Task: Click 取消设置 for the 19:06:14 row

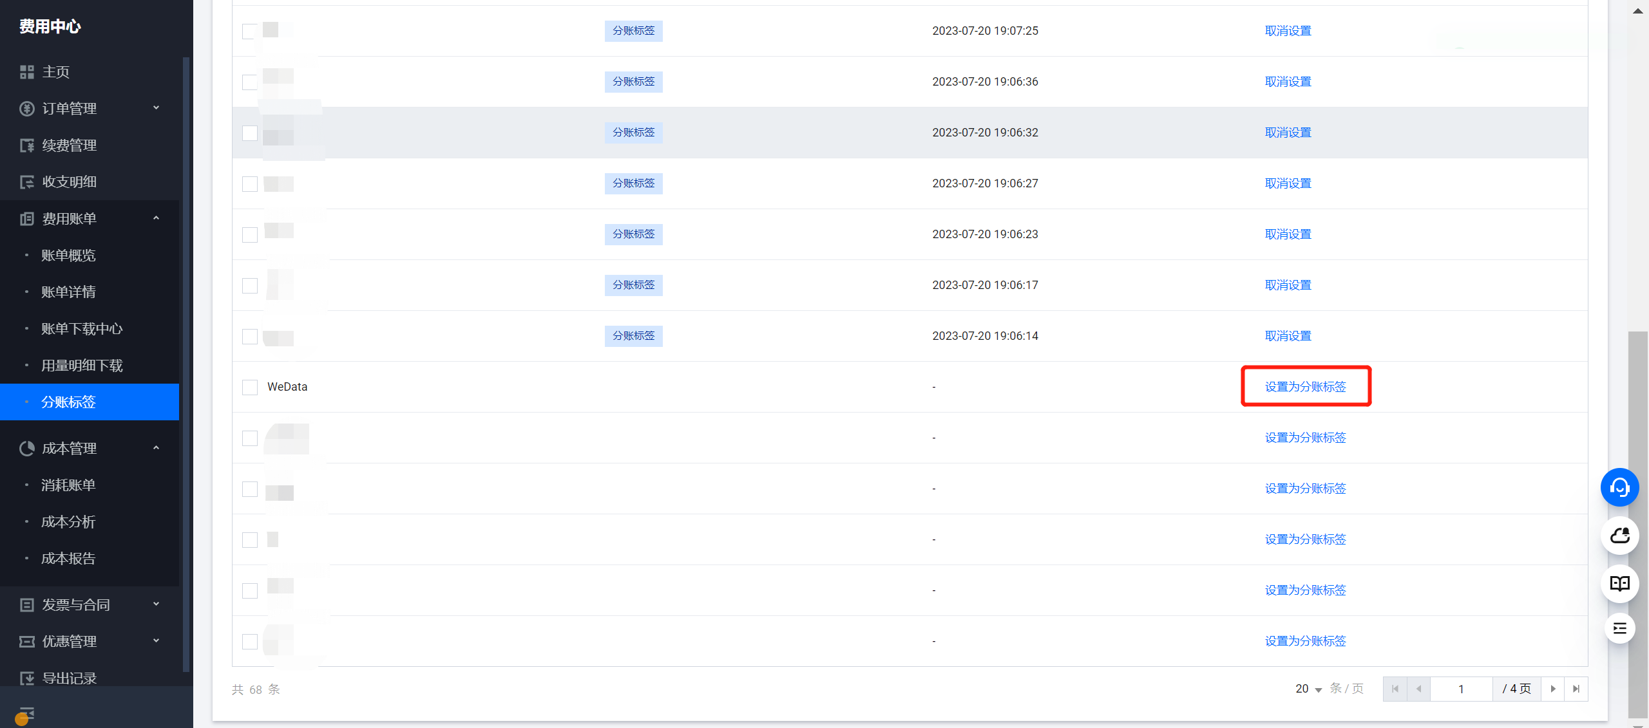Action: tap(1288, 336)
